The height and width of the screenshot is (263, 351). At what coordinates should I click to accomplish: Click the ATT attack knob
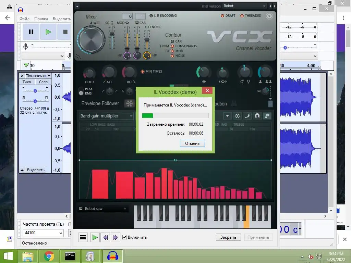[x=109, y=72]
